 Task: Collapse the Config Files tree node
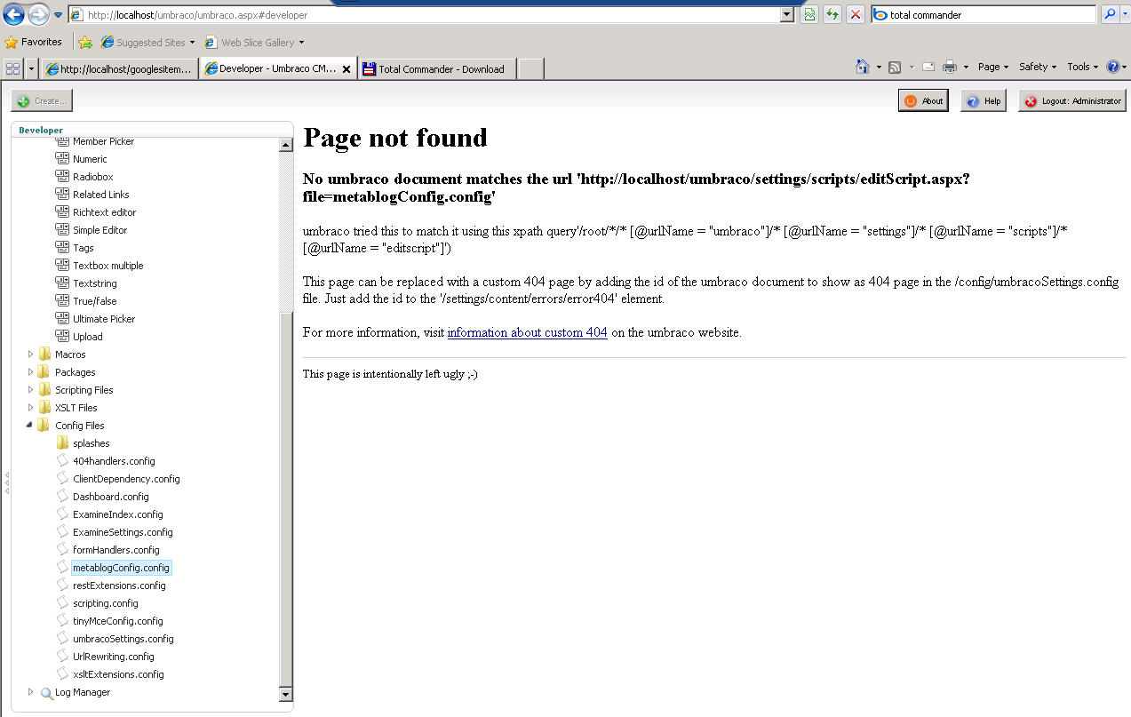coord(30,426)
